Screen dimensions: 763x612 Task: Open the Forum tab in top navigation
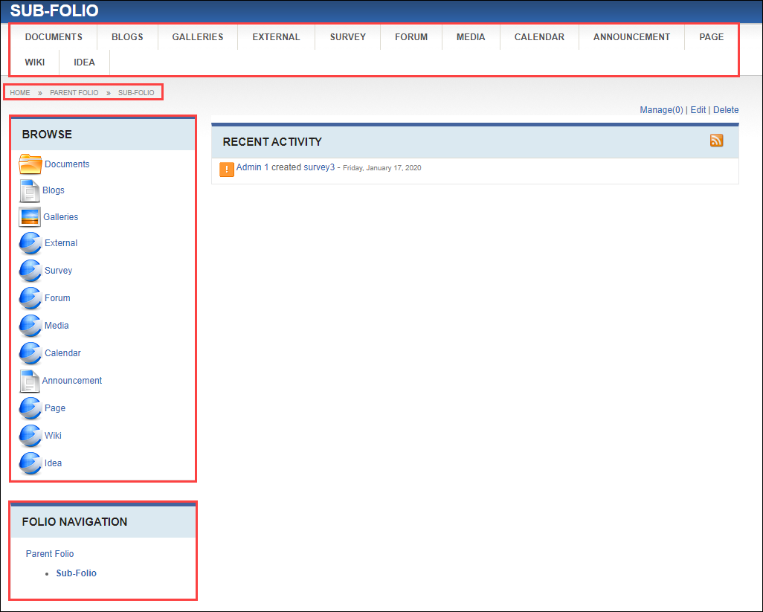coord(411,37)
